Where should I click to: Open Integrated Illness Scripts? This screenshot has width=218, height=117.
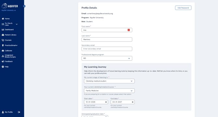click(x=8, y=56)
